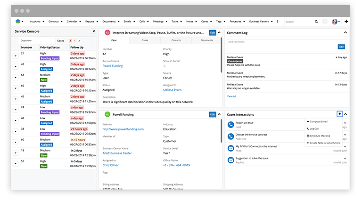Collapse the Comment Log panel
The image size is (362, 201).
click(346, 32)
